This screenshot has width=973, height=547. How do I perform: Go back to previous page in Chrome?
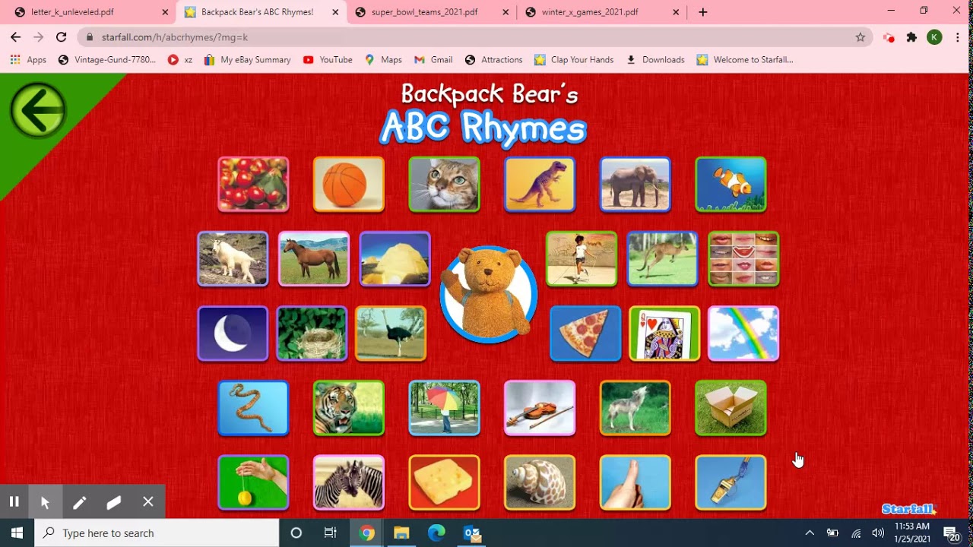coord(15,36)
